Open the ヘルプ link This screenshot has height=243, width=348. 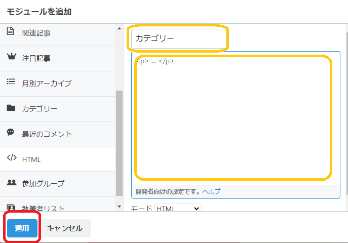(211, 191)
